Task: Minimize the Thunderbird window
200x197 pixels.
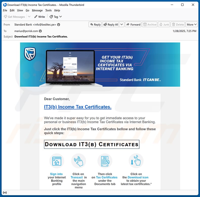Action: click(x=172, y=5)
